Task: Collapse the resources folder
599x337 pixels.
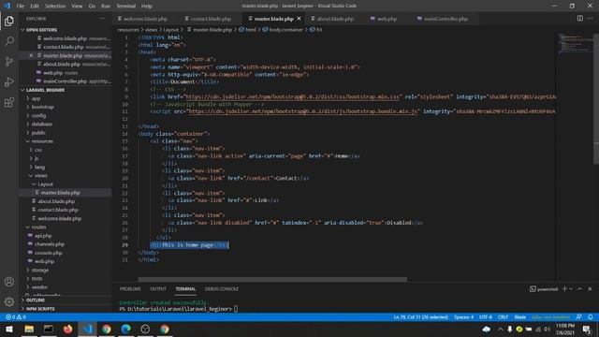Action: pyautogui.click(x=42, y=141)
